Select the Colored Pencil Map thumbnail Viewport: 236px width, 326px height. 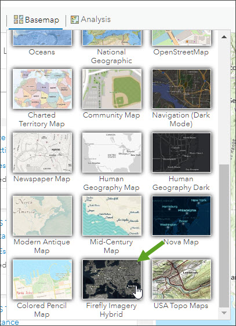tap(42, 279)
